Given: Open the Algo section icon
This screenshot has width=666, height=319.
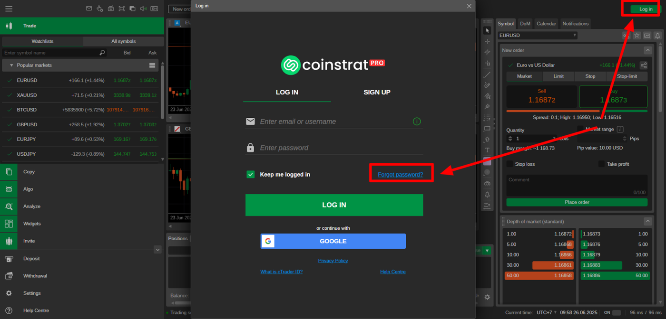Looking at the screenshot, I should [x=9, y=189].
